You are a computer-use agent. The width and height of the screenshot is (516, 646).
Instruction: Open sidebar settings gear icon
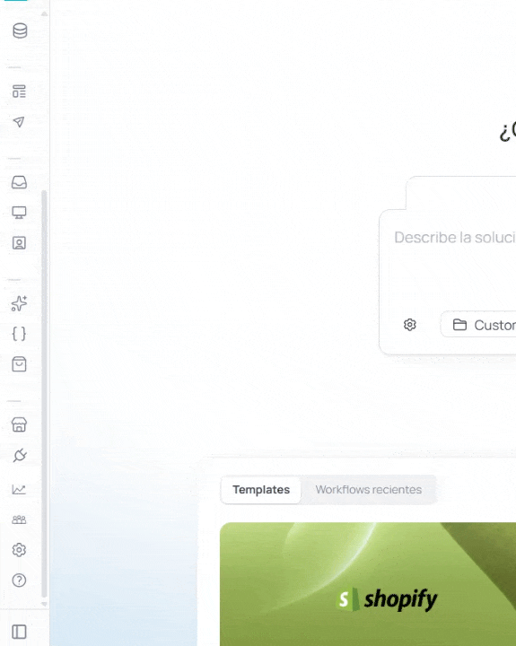click(19, 550)
